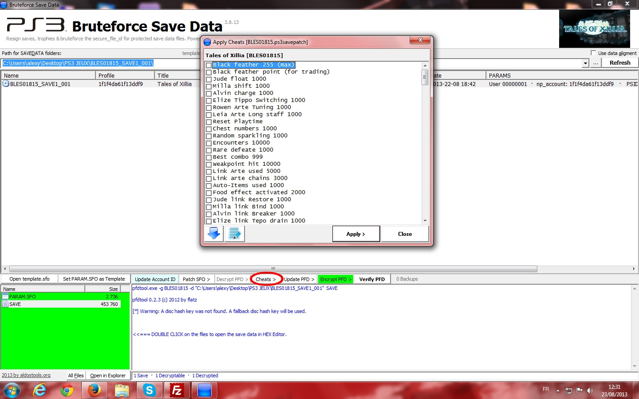The width and height of the screenshot is (639, 399).
Task: Click the 0 Backups label
Action: 407,279
